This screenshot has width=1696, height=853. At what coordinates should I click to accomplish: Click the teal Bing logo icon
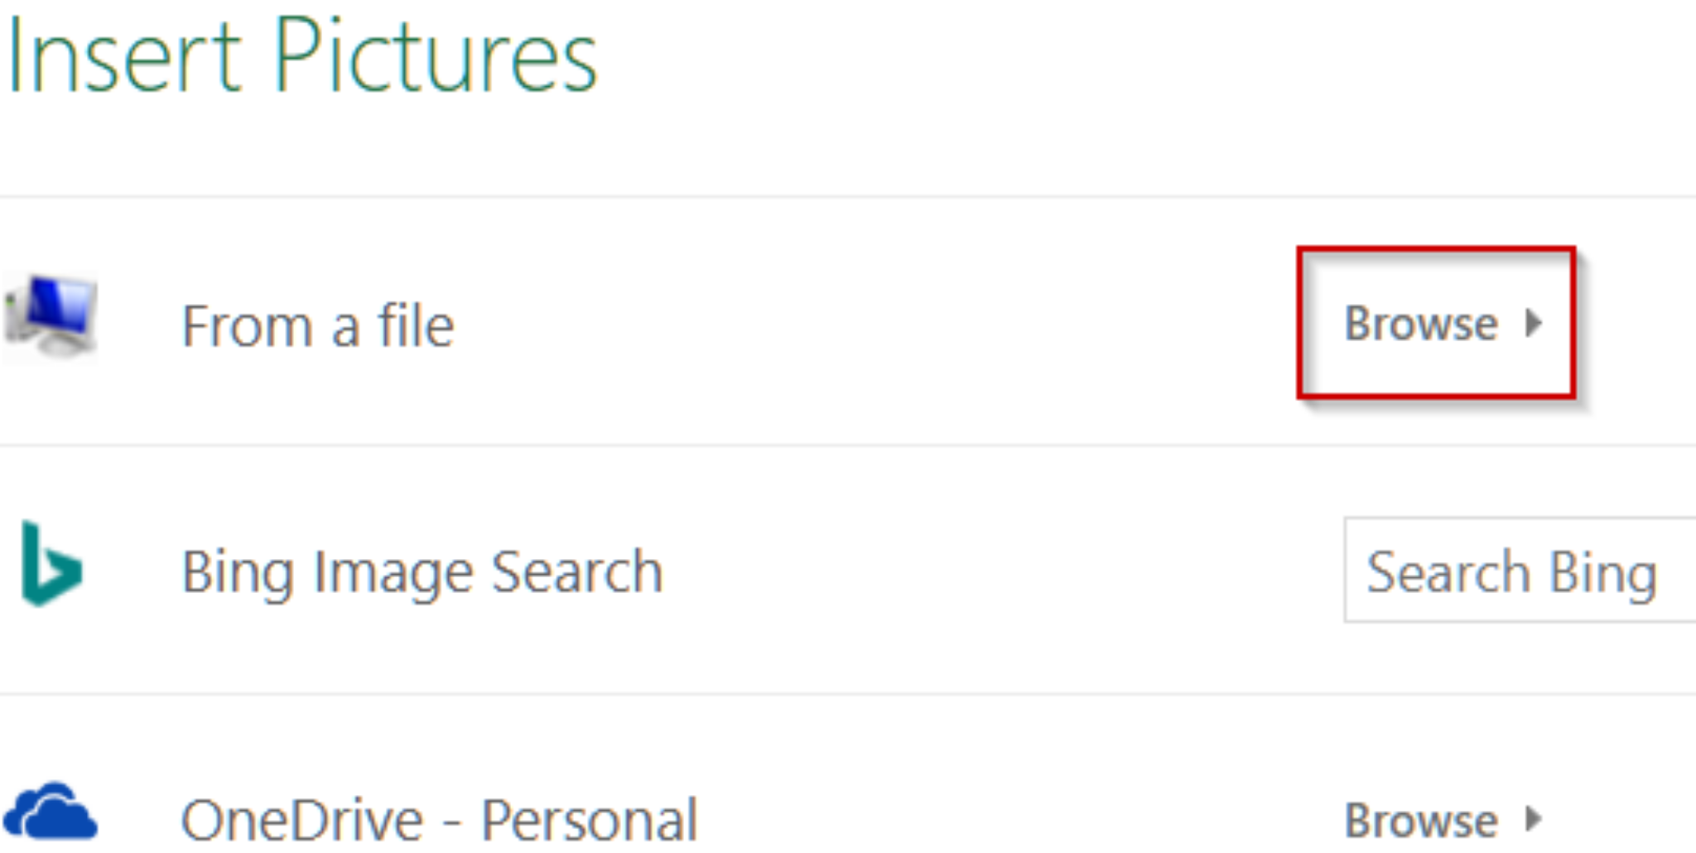[51, 565]
